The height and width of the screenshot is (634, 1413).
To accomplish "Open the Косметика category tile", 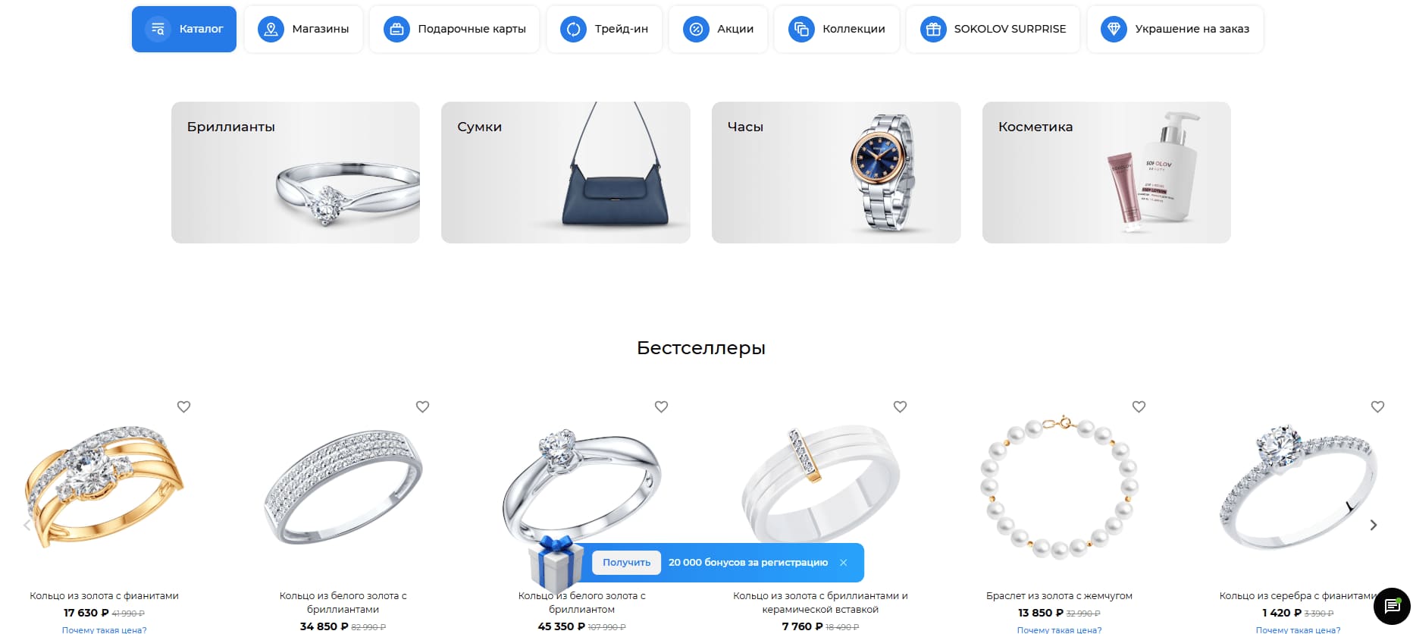I will click(x=1107, y=172).
